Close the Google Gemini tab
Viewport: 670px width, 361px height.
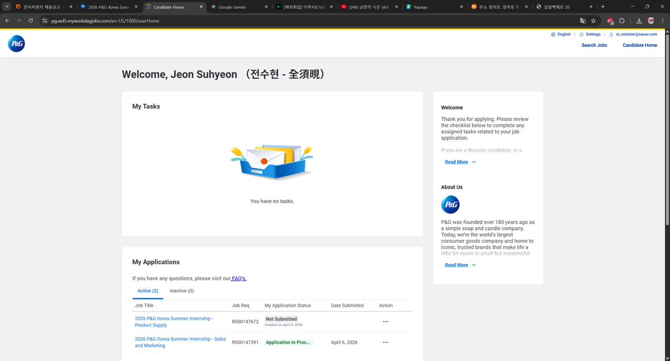(266, 7)
